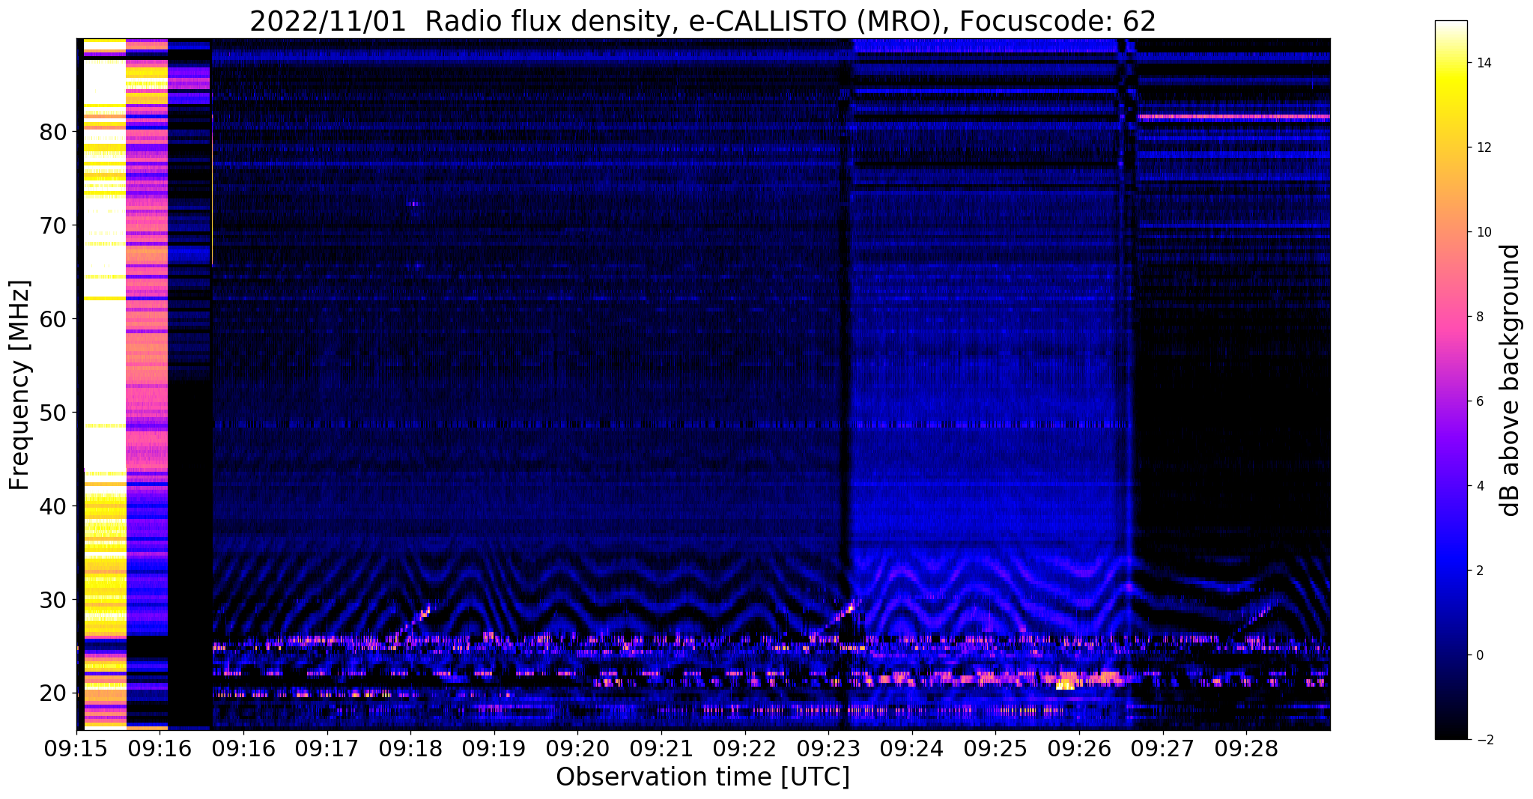Click the 09:26 time tick label
This screenshot has height=799, width=1533.
(1078, 749)
